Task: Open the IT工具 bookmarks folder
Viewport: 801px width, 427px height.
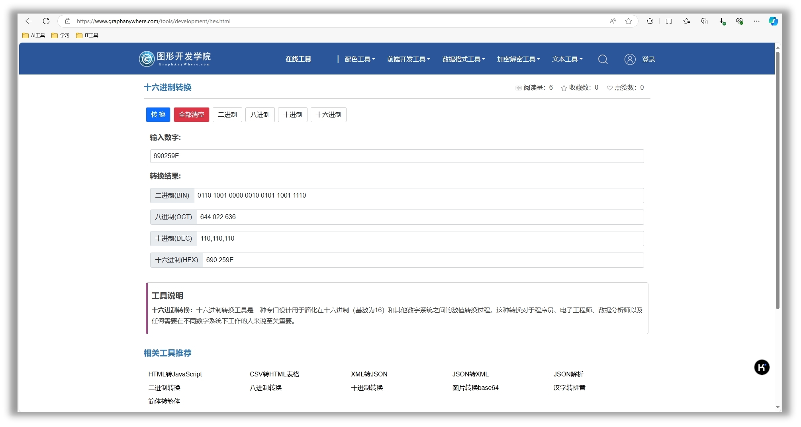Action: click(87, 35)
